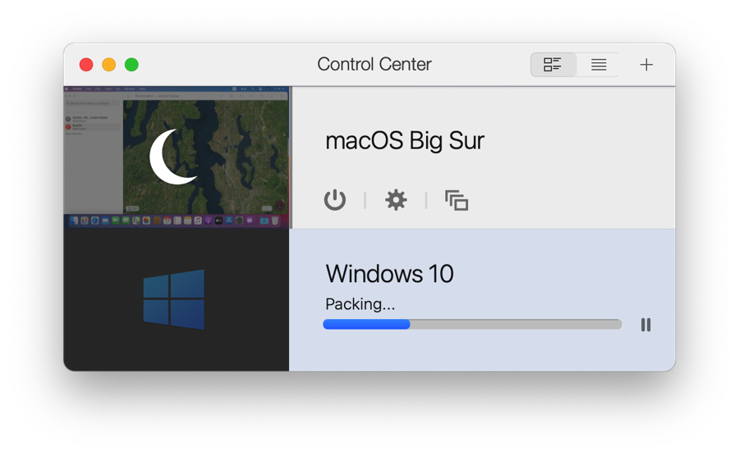
Task: Select the macOS Big Sur name label
Action: pos(404,141)
